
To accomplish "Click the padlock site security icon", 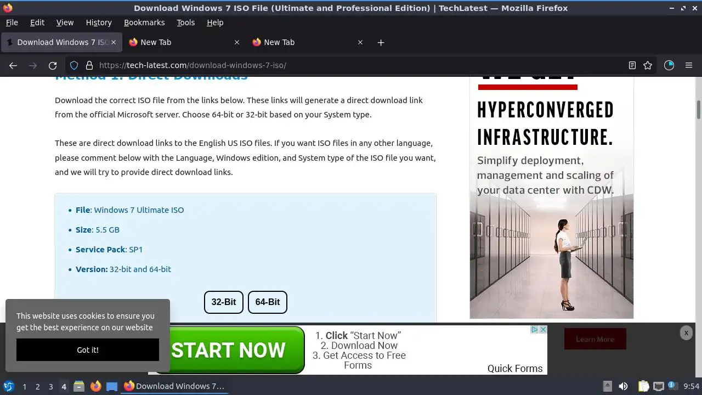I will (x=89, y=65).
